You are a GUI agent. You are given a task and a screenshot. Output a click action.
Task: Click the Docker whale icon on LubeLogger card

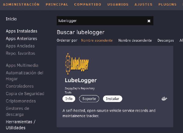[164, 99]
